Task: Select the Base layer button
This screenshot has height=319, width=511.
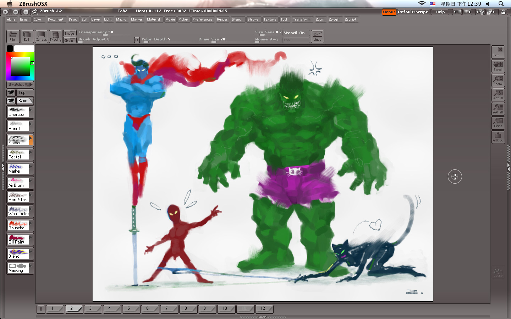Action: pos(24,101)
